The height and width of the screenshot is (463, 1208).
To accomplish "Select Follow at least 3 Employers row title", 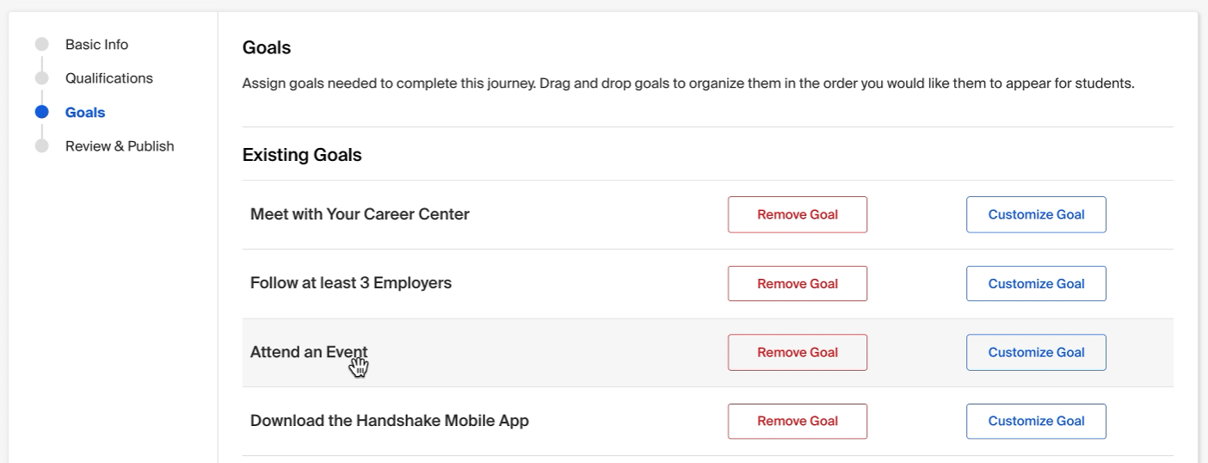I will pos(351,283).
